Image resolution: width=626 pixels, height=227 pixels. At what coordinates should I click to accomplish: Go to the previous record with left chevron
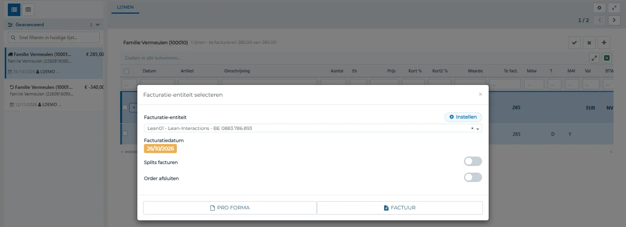click(x=599, y=20)
